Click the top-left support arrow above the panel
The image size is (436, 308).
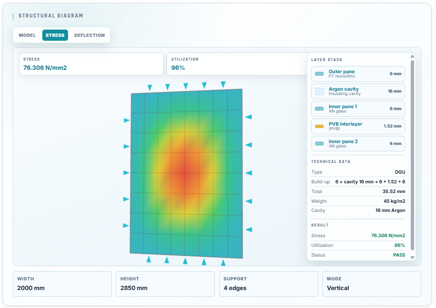click(150, 88)
